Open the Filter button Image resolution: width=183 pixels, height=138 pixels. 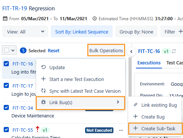click(x=172, y=32)
